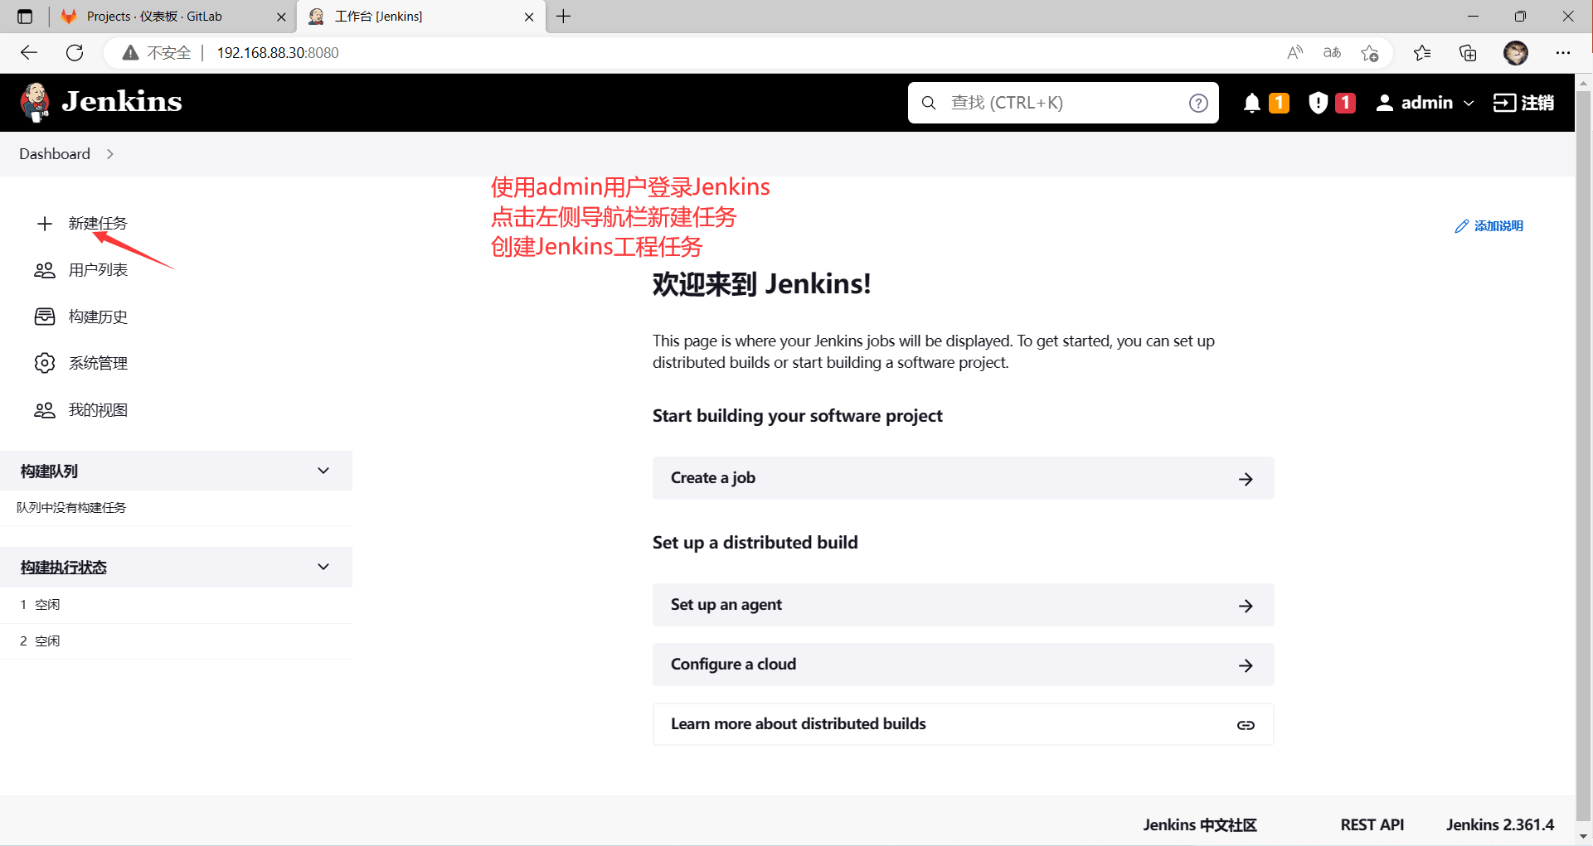Click the translate page icon
The image size is (1593, 846).
[x=1332, y=53]
